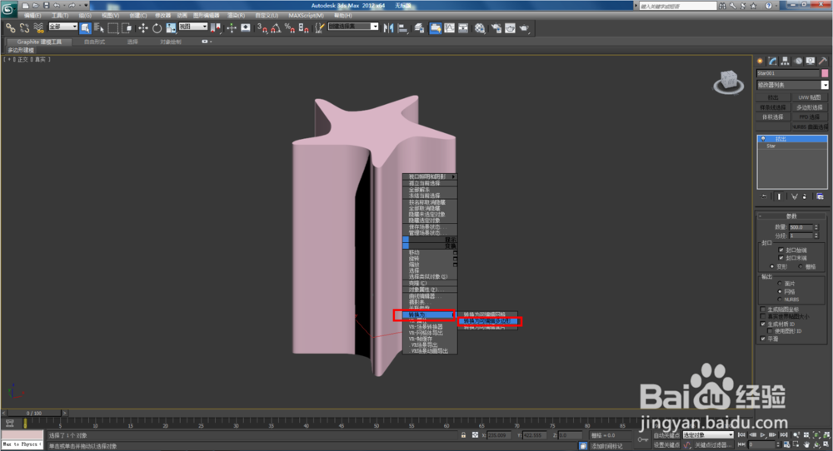Screen dimensions: 833x451
Task: Enable the 生成贴图坐标 checkbox
Action: point(763,310)
